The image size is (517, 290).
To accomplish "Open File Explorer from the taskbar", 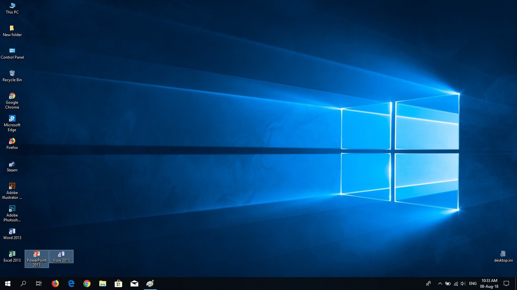I will pyautogui.click(x=102, y=284).
